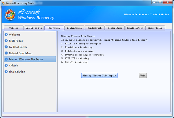Viewport: 174px width, 118px height.
Task: Open the LoadingCrash tab
Action: [74, 28]
